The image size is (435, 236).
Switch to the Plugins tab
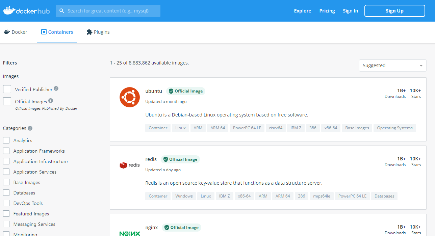(98, 32)
